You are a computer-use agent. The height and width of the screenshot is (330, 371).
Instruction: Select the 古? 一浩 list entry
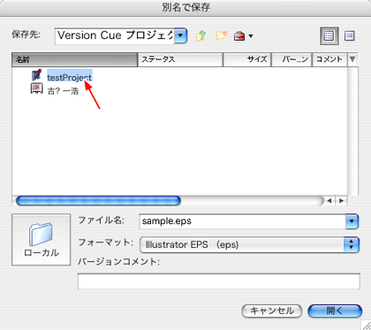tap(63, 91)
